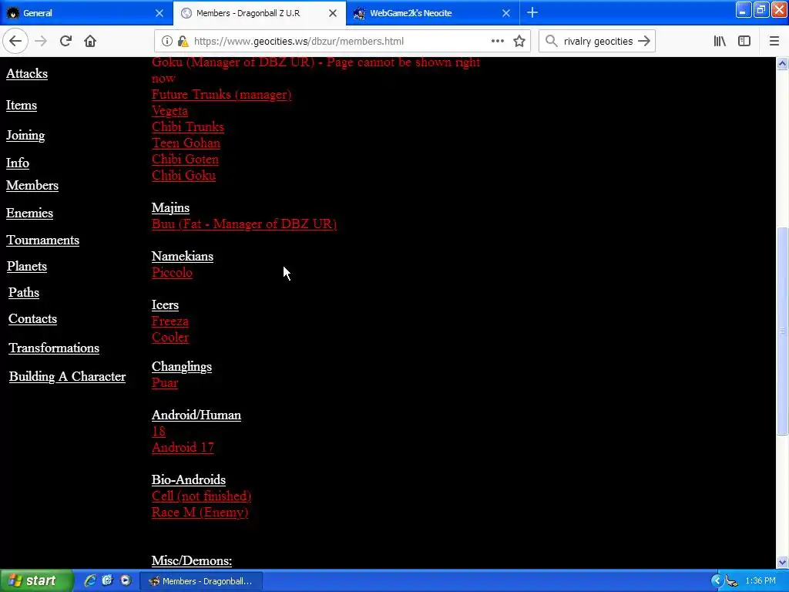Image resolution: width=789 pixels, height=592 pixels.
Task: Click the Forward arrow button
Action: 41,42
